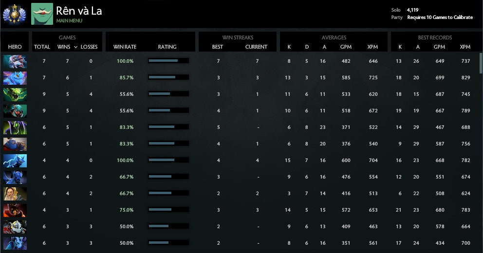Sort by the CURRENT win streak header
The width and height of the screenshot is (483, 253).
click(256, 47)
